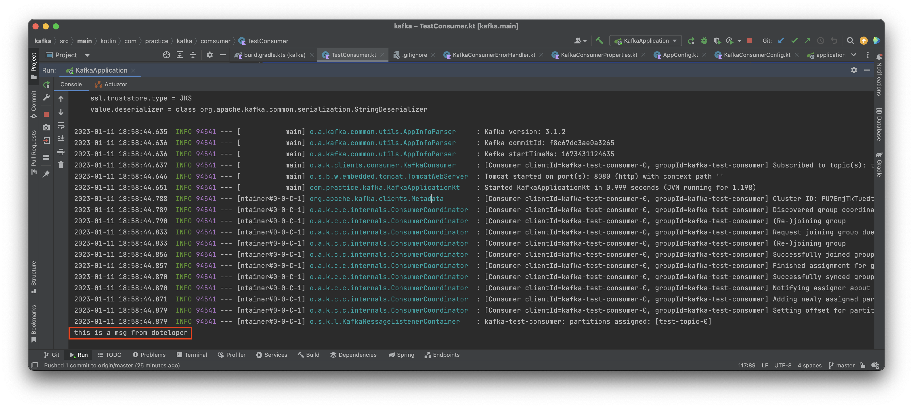Click the master branch widget in status bar
Image resolution: width=913 pixels, height=408 pixels.
coord(841,365)
